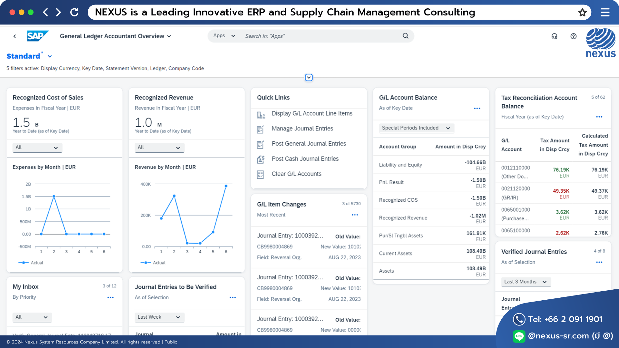Click the browser forward arrow

(x=58, y=12)
